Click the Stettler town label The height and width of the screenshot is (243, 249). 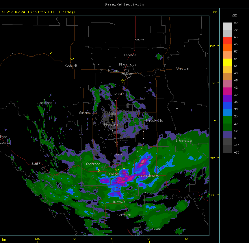183,68
